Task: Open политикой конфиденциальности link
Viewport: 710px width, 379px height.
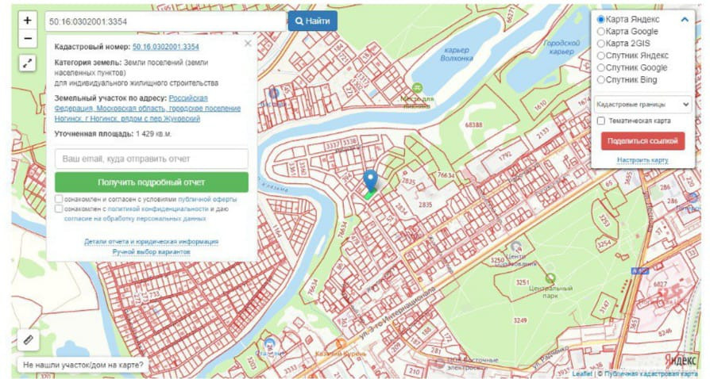Action: tap(158, 209)
